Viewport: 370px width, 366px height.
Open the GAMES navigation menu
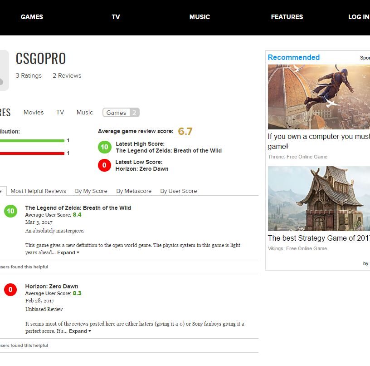(32, 17)
